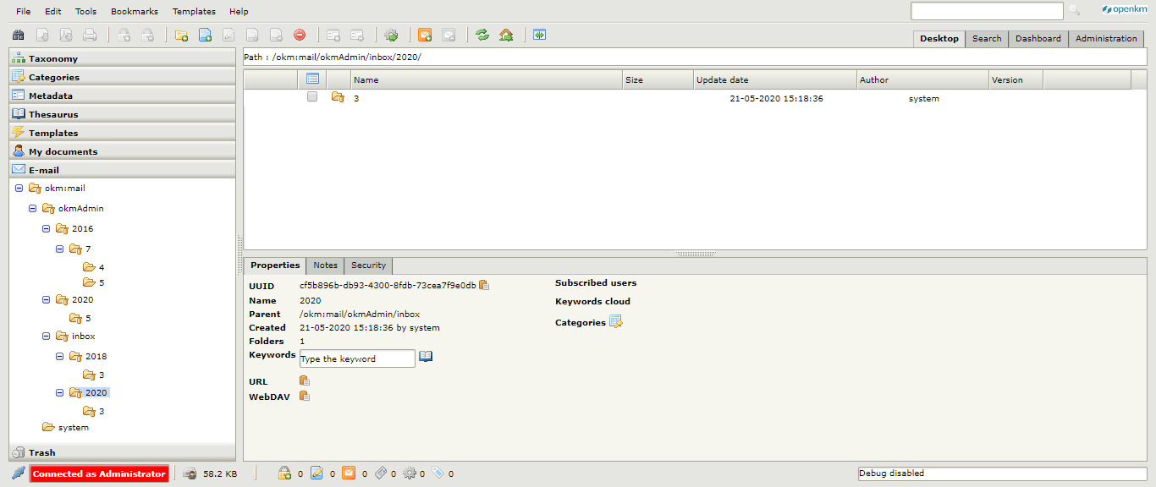The height and width of the screenshot is (487, 1156).
Task: Switch to the Dashboard view
Action: (1038, 38)
